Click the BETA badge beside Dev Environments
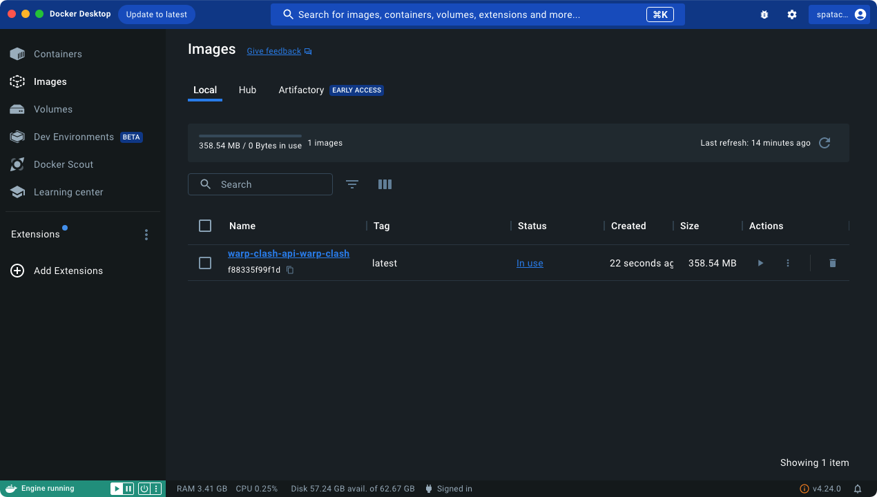 click(131, 137)
